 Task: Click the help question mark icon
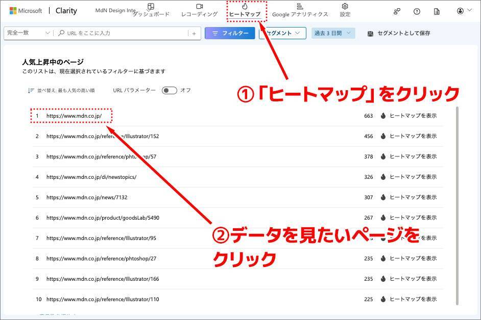(x=417, y=11)
